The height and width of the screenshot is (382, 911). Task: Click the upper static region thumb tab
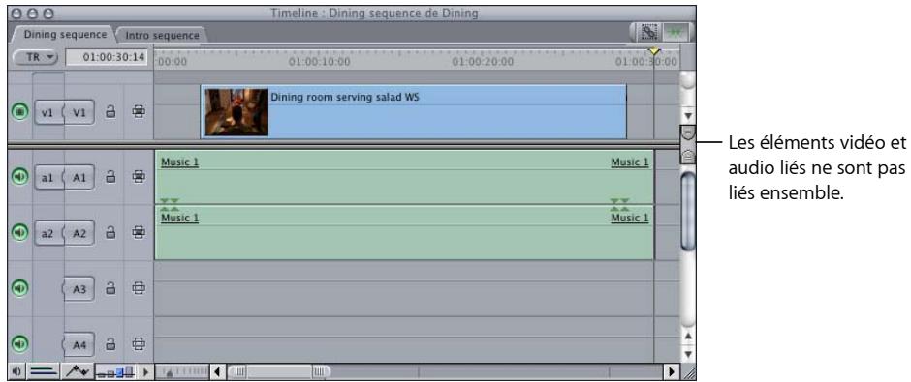pyautogui.click(x=688, y=133)
